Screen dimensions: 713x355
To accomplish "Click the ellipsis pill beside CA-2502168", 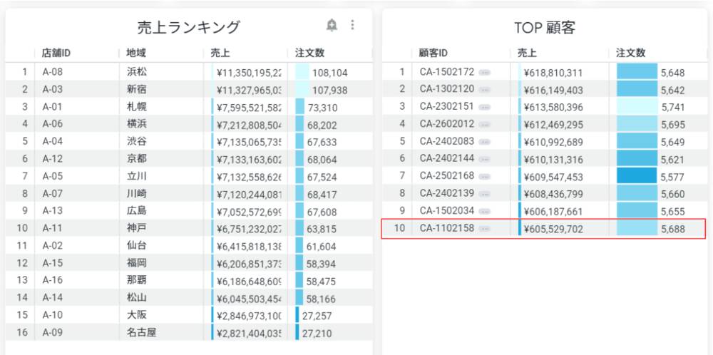I will [x=485, y=176].
